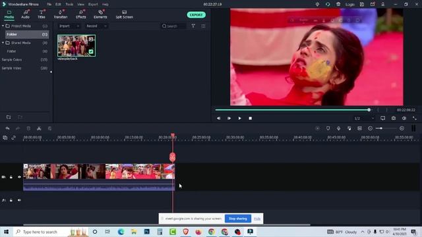Open the Import dropdown

(x=69, y=26)
